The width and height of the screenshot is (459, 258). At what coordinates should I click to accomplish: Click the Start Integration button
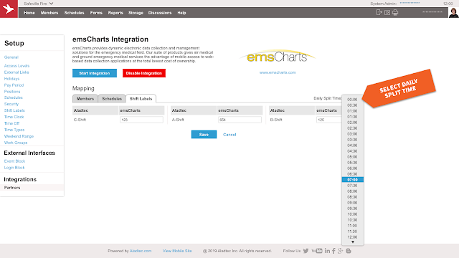point(95,73)
